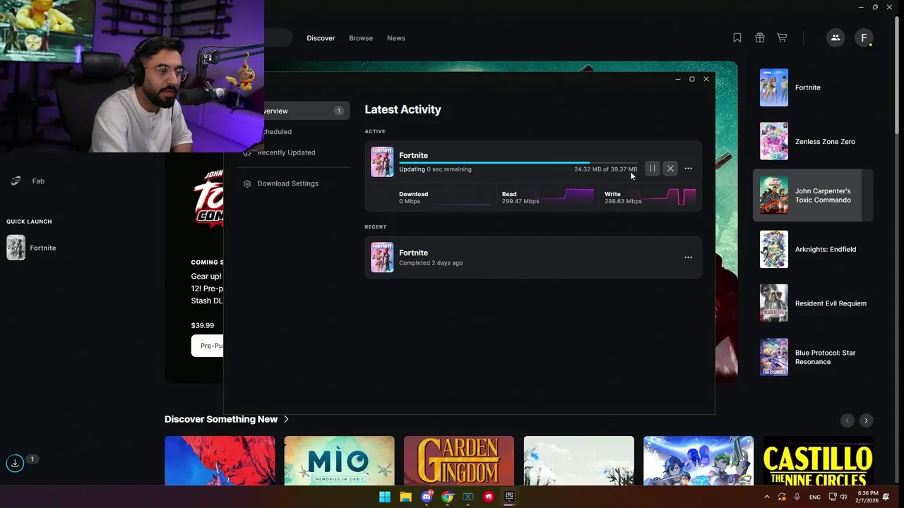Select Arknights: Endfield in game list

(813, 249)
